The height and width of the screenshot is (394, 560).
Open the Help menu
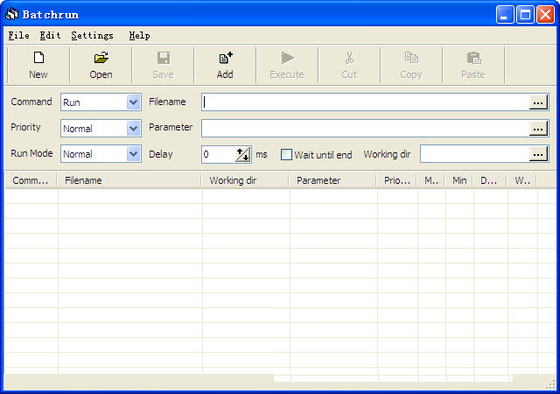point(139,36)
